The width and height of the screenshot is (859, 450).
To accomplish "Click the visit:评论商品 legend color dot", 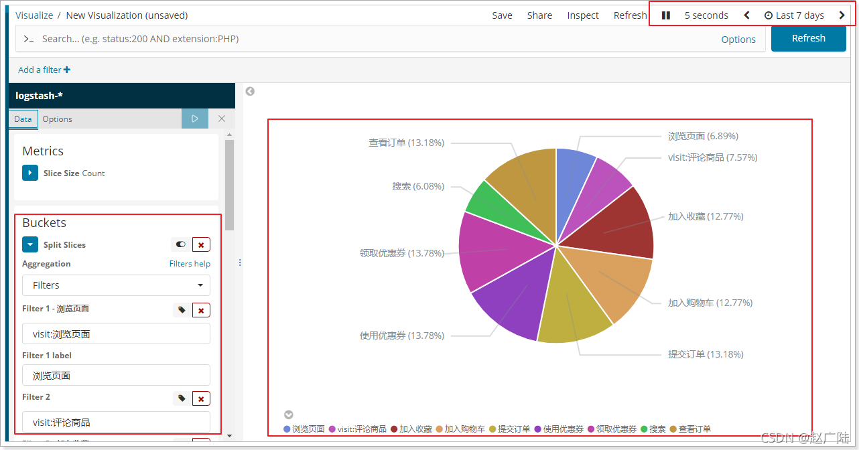I will [x=332, y=429].
